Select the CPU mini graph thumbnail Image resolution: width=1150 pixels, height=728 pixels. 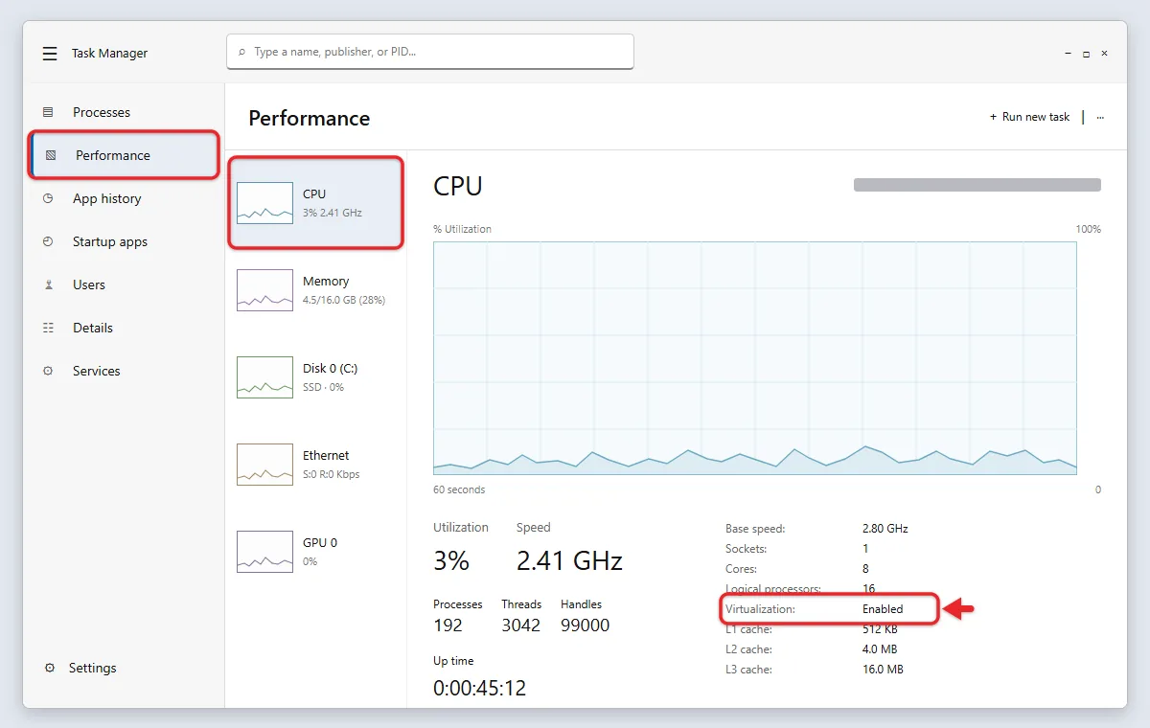pyautogui.click(x=264, y=202)
